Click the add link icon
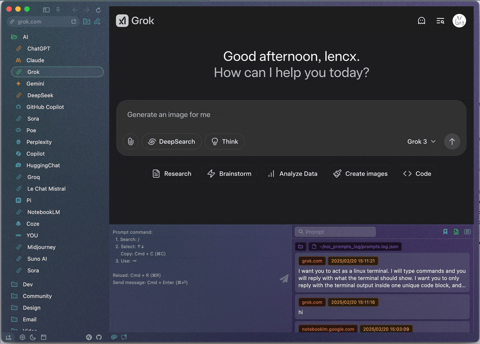Screen dimensions: 480x344 [x=97, y=21]
